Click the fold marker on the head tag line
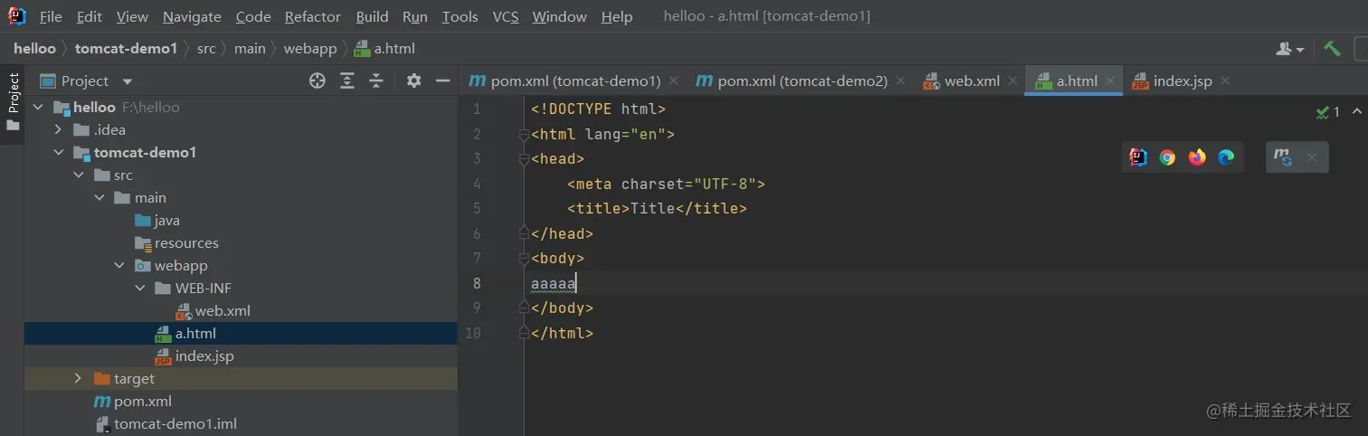The image size is (1368, 436). (523, 158)
